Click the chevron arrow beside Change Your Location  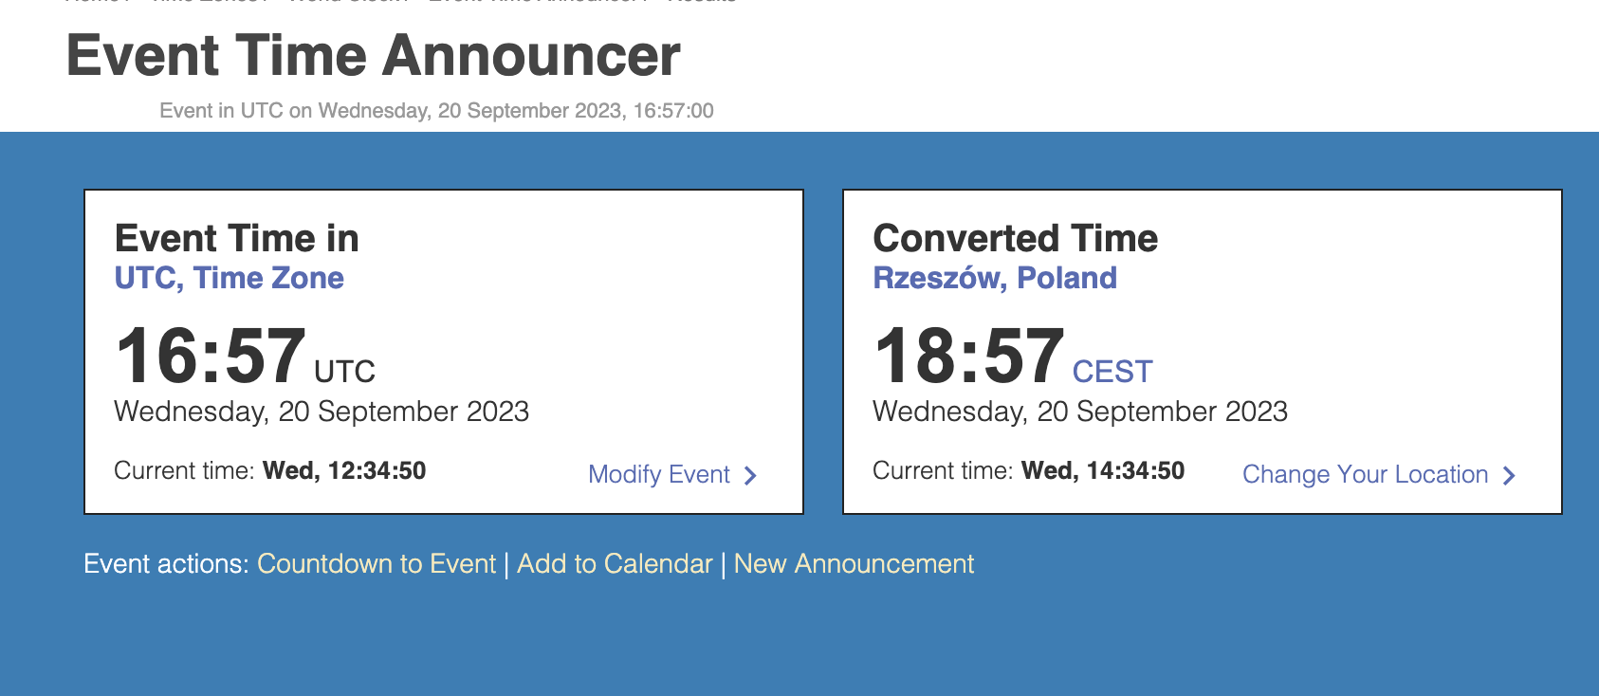pyautogui.click(x=1509, y=475)
